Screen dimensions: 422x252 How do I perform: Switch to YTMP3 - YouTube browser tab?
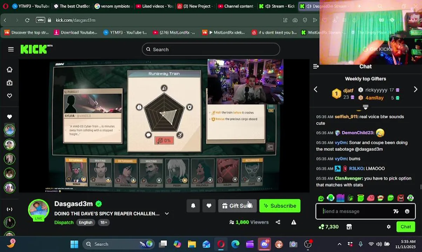tap(31, 6)
